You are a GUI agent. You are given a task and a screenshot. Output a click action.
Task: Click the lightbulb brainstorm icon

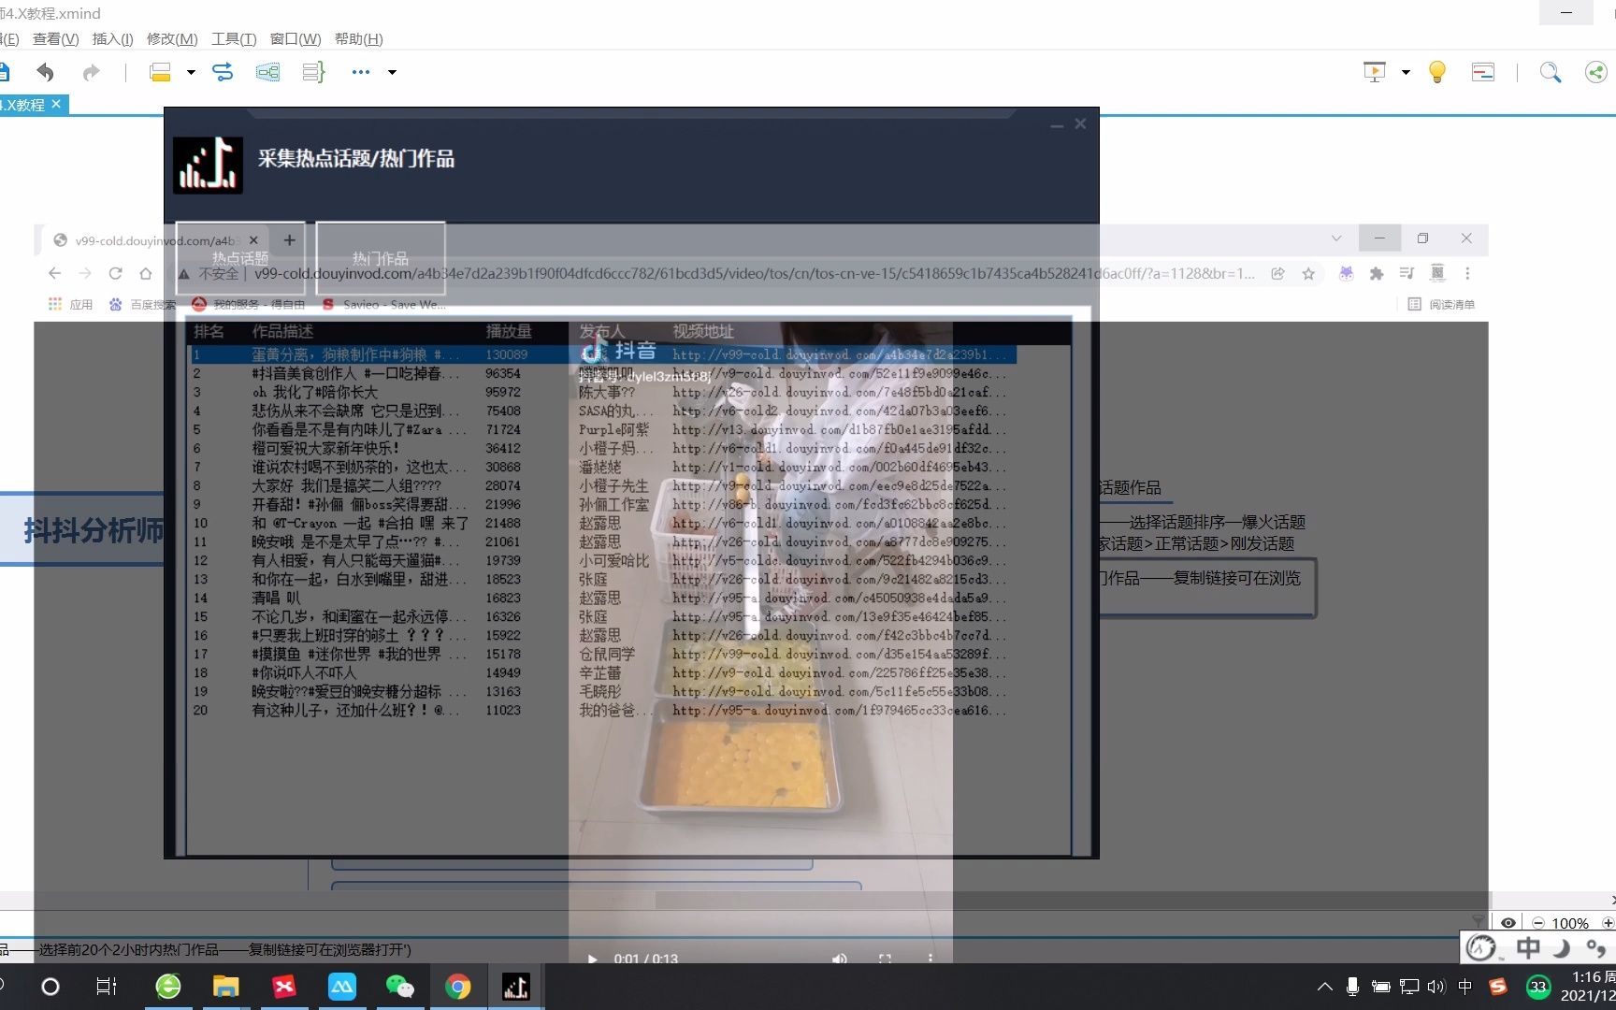[1437, 72]
